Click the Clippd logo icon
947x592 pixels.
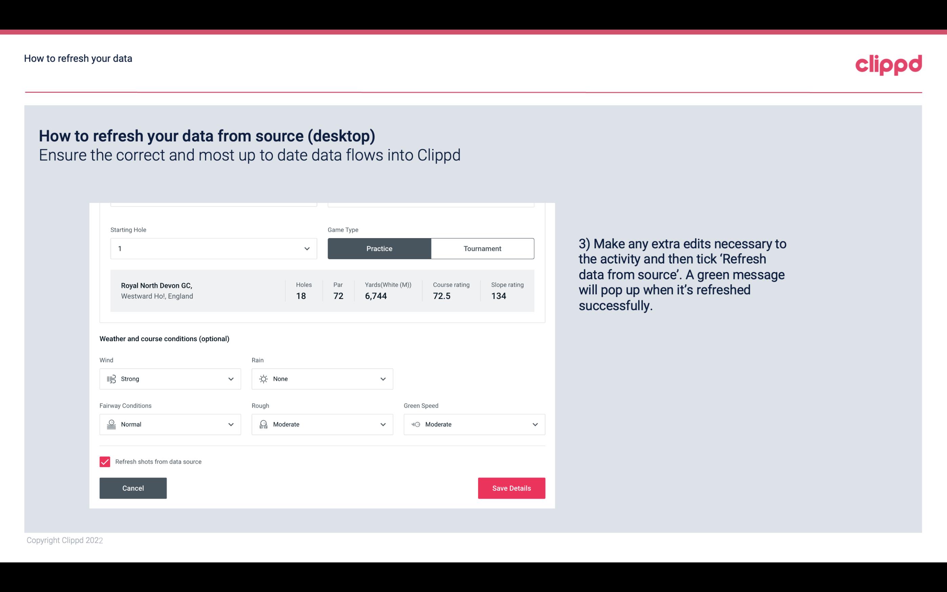pyautogui.click(x=888, y=63)
